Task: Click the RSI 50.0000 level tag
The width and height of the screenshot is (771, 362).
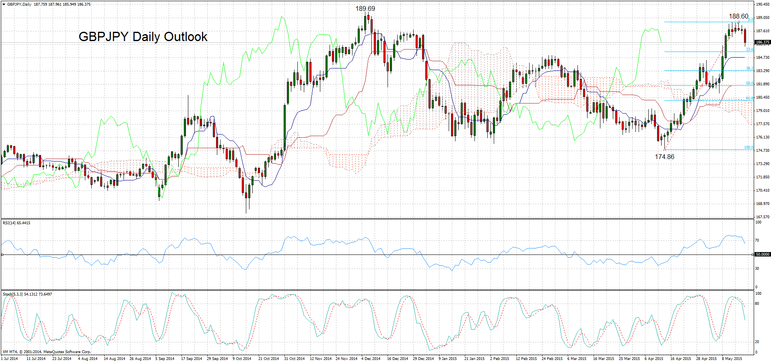Action: tap(763, 254)
